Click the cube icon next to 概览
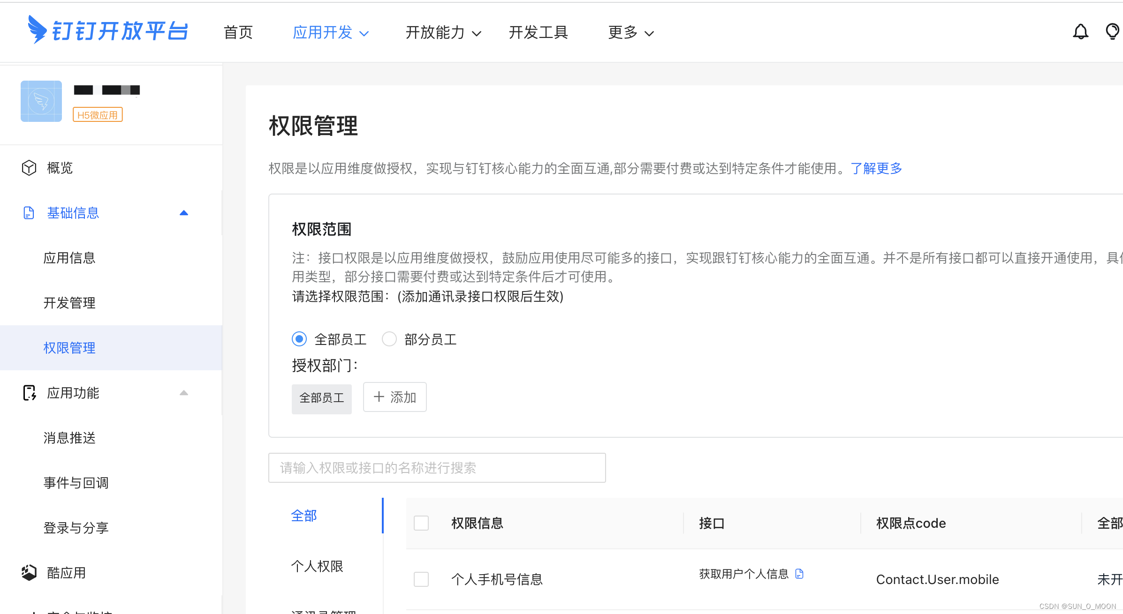Screen dimensions: 1123x614 pos(29,168)
